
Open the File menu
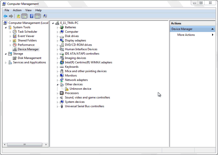(x=7, y=10)
